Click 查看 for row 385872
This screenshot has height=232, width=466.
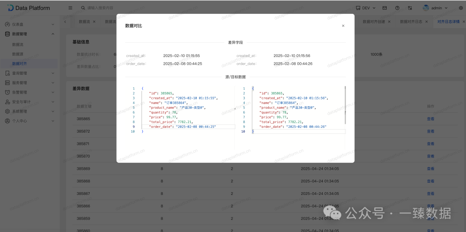click(x=431, y=131)
